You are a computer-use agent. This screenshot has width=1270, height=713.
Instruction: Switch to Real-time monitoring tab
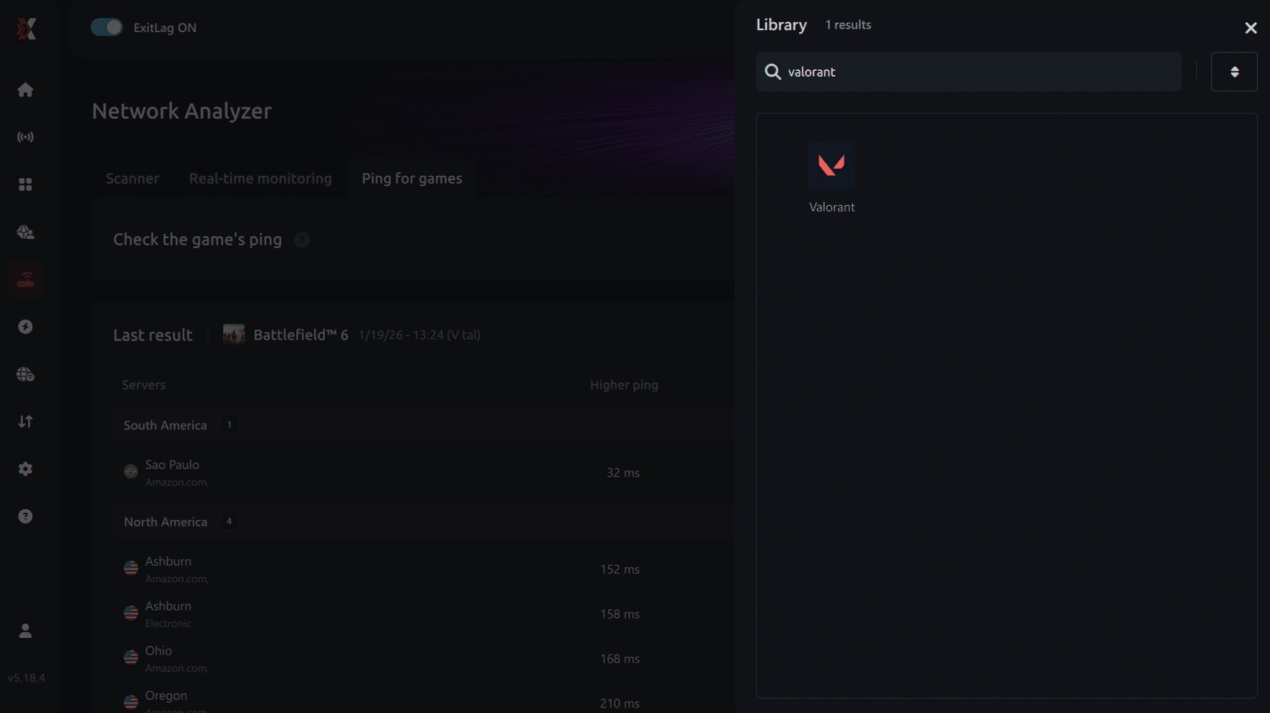click(260, 178)
